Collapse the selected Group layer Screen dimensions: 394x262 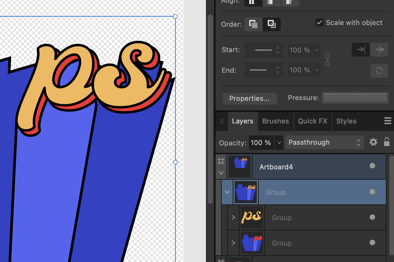227,192
